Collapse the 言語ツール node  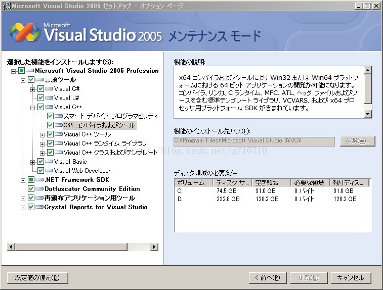click(23, 80)
